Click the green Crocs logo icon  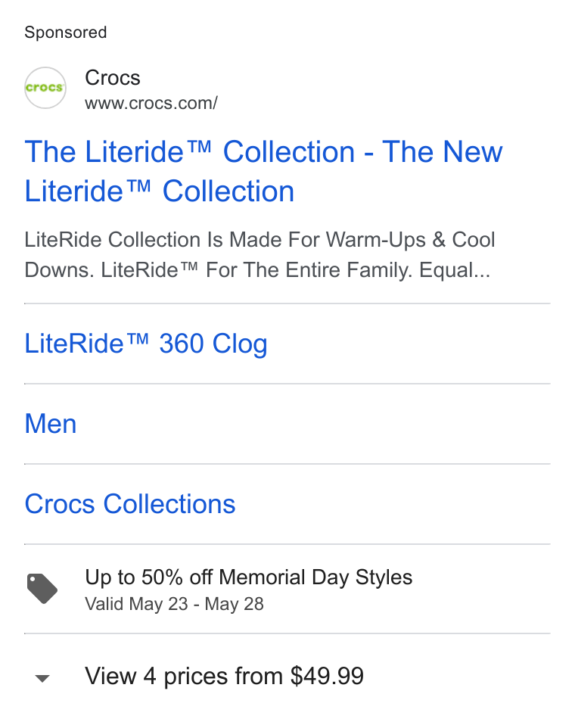[45, 88]
